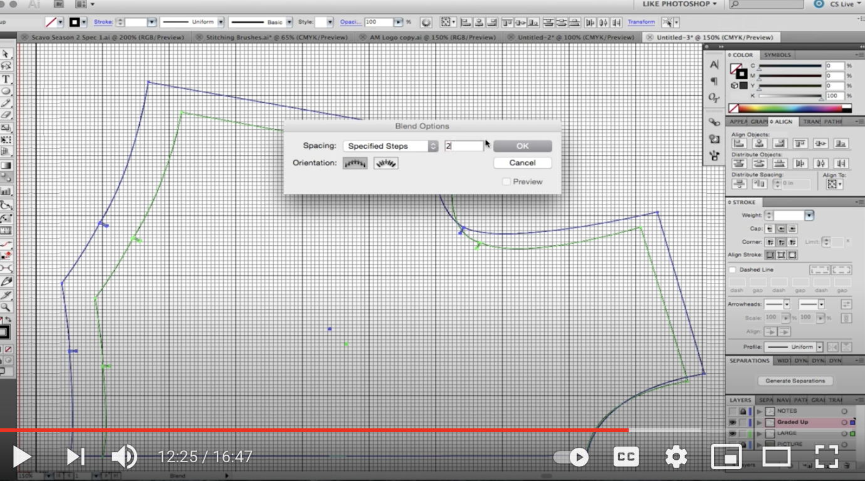This screenshot has height=481, width=865.
Task: Open Adobe Bridge from the application bar
Action: click(58, 4)
